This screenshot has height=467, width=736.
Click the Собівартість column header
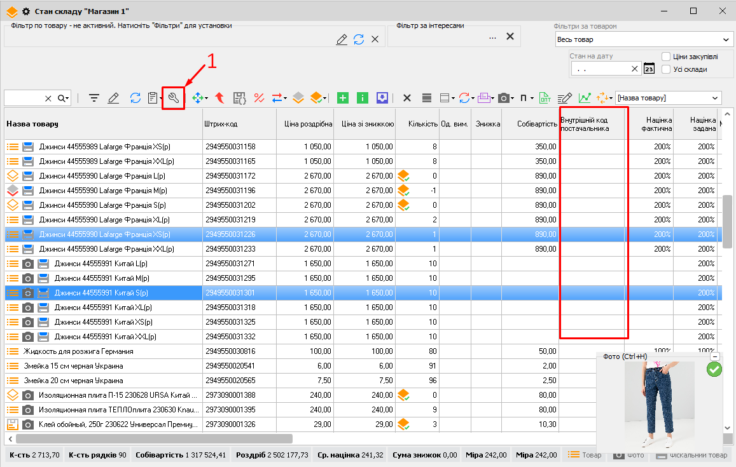[x=537, y=124]
